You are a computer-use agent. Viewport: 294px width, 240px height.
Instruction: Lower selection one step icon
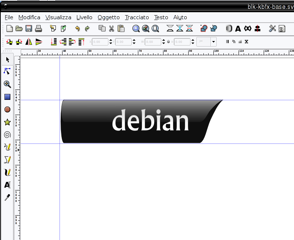pyautogui.click(x=63, y=42)
